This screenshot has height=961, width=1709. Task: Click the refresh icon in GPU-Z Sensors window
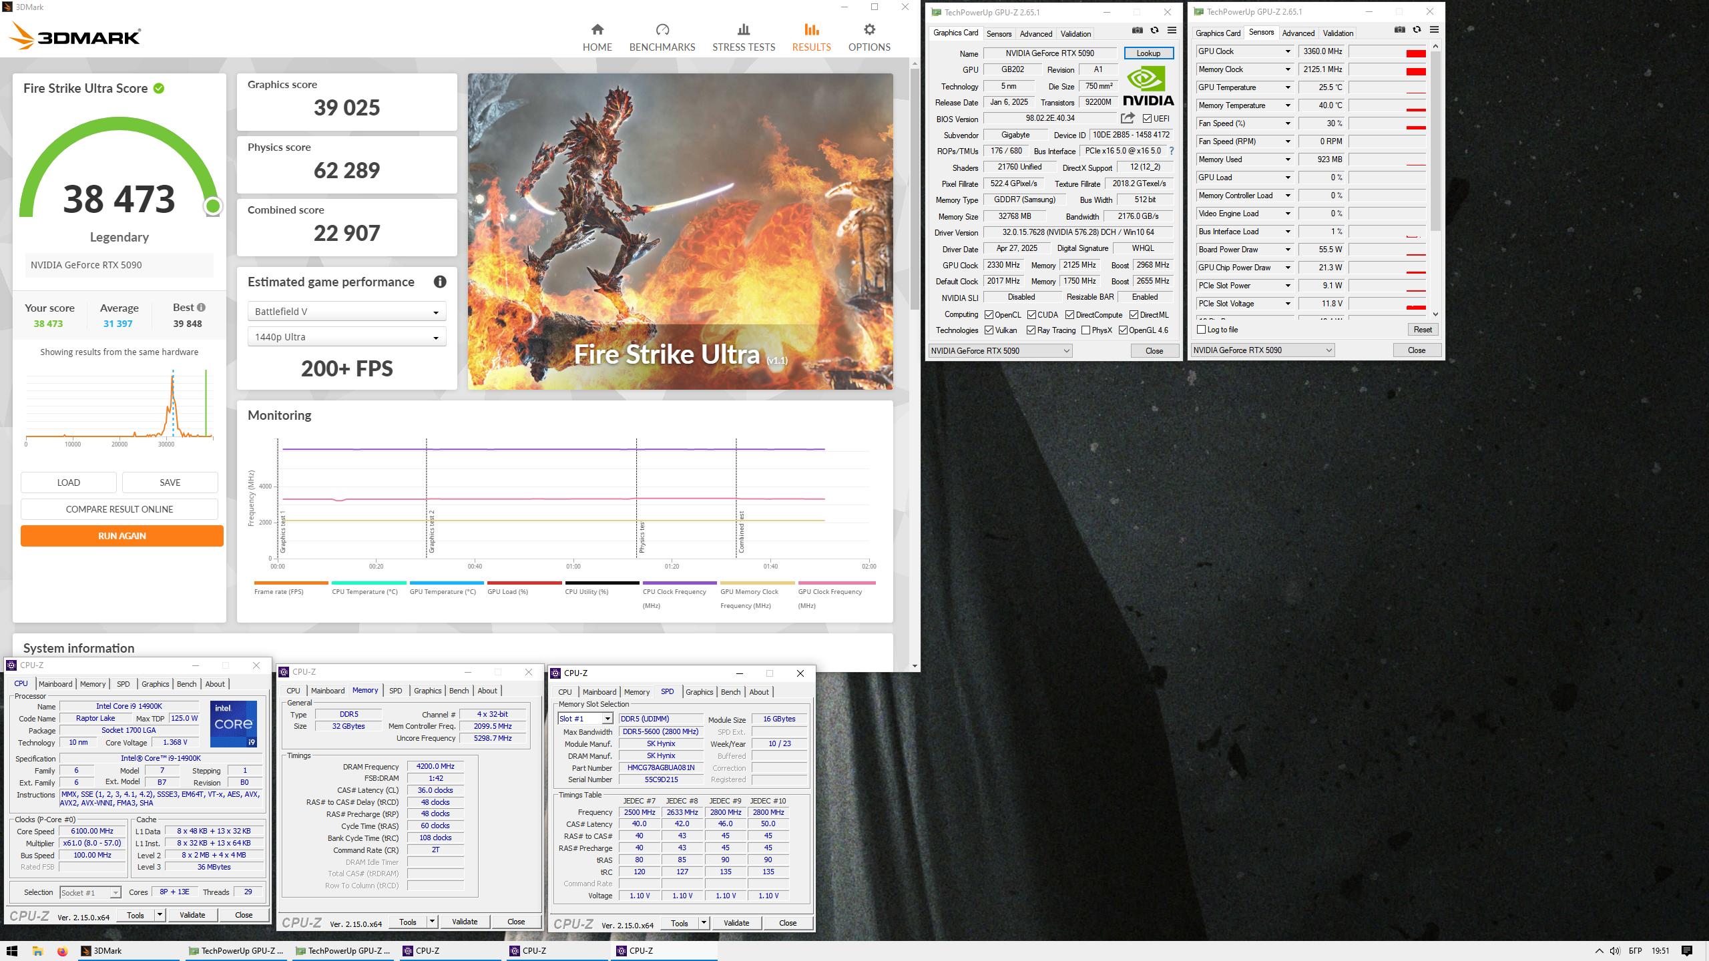click(x=1417, y=29)
